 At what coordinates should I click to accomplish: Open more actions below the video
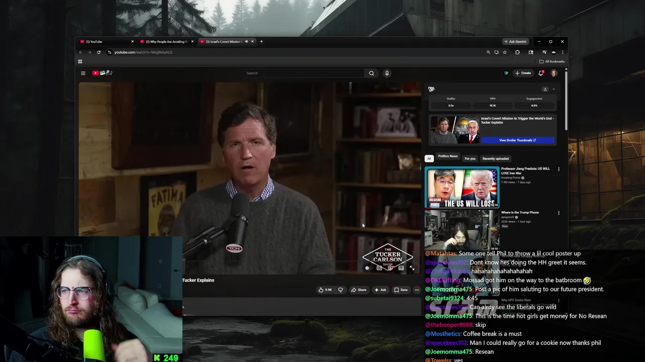click(417, 290)
